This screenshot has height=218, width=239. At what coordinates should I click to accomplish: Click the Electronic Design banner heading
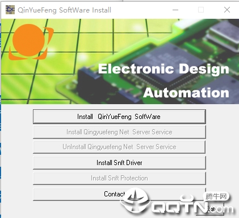(x=163, y=69)
